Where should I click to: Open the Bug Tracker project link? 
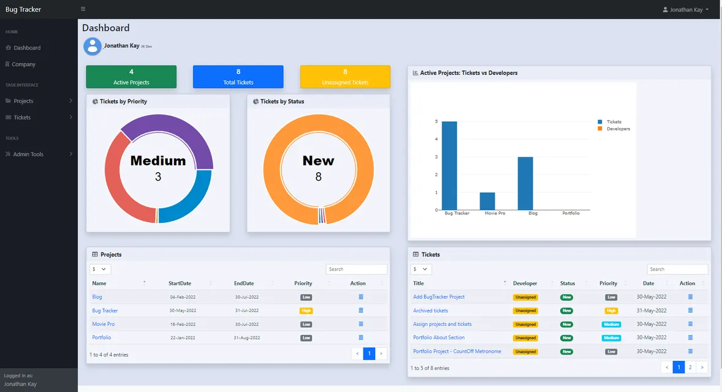pyautogui.click(x=105, y=311)
